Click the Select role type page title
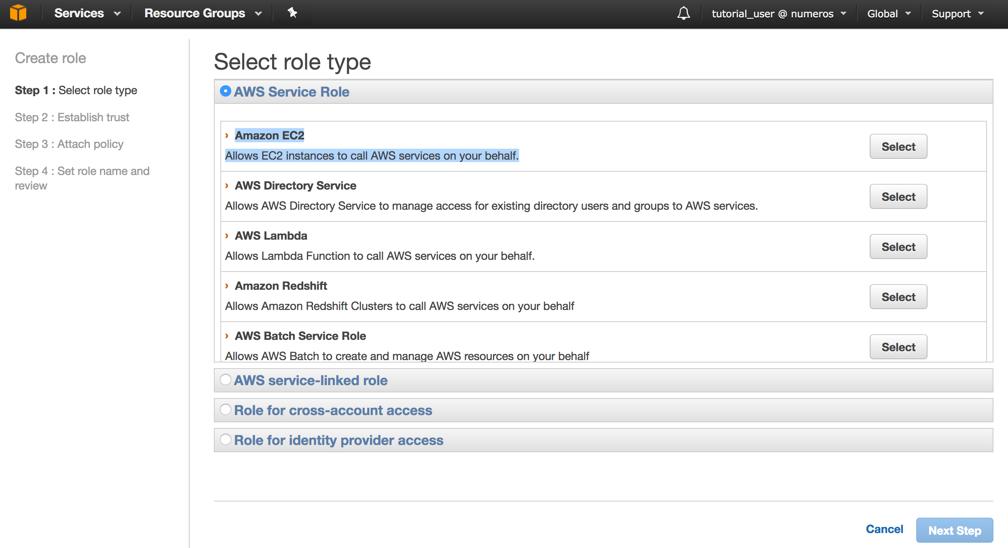The height and width of the screenshot is (548, 1008). coord(292,62)
